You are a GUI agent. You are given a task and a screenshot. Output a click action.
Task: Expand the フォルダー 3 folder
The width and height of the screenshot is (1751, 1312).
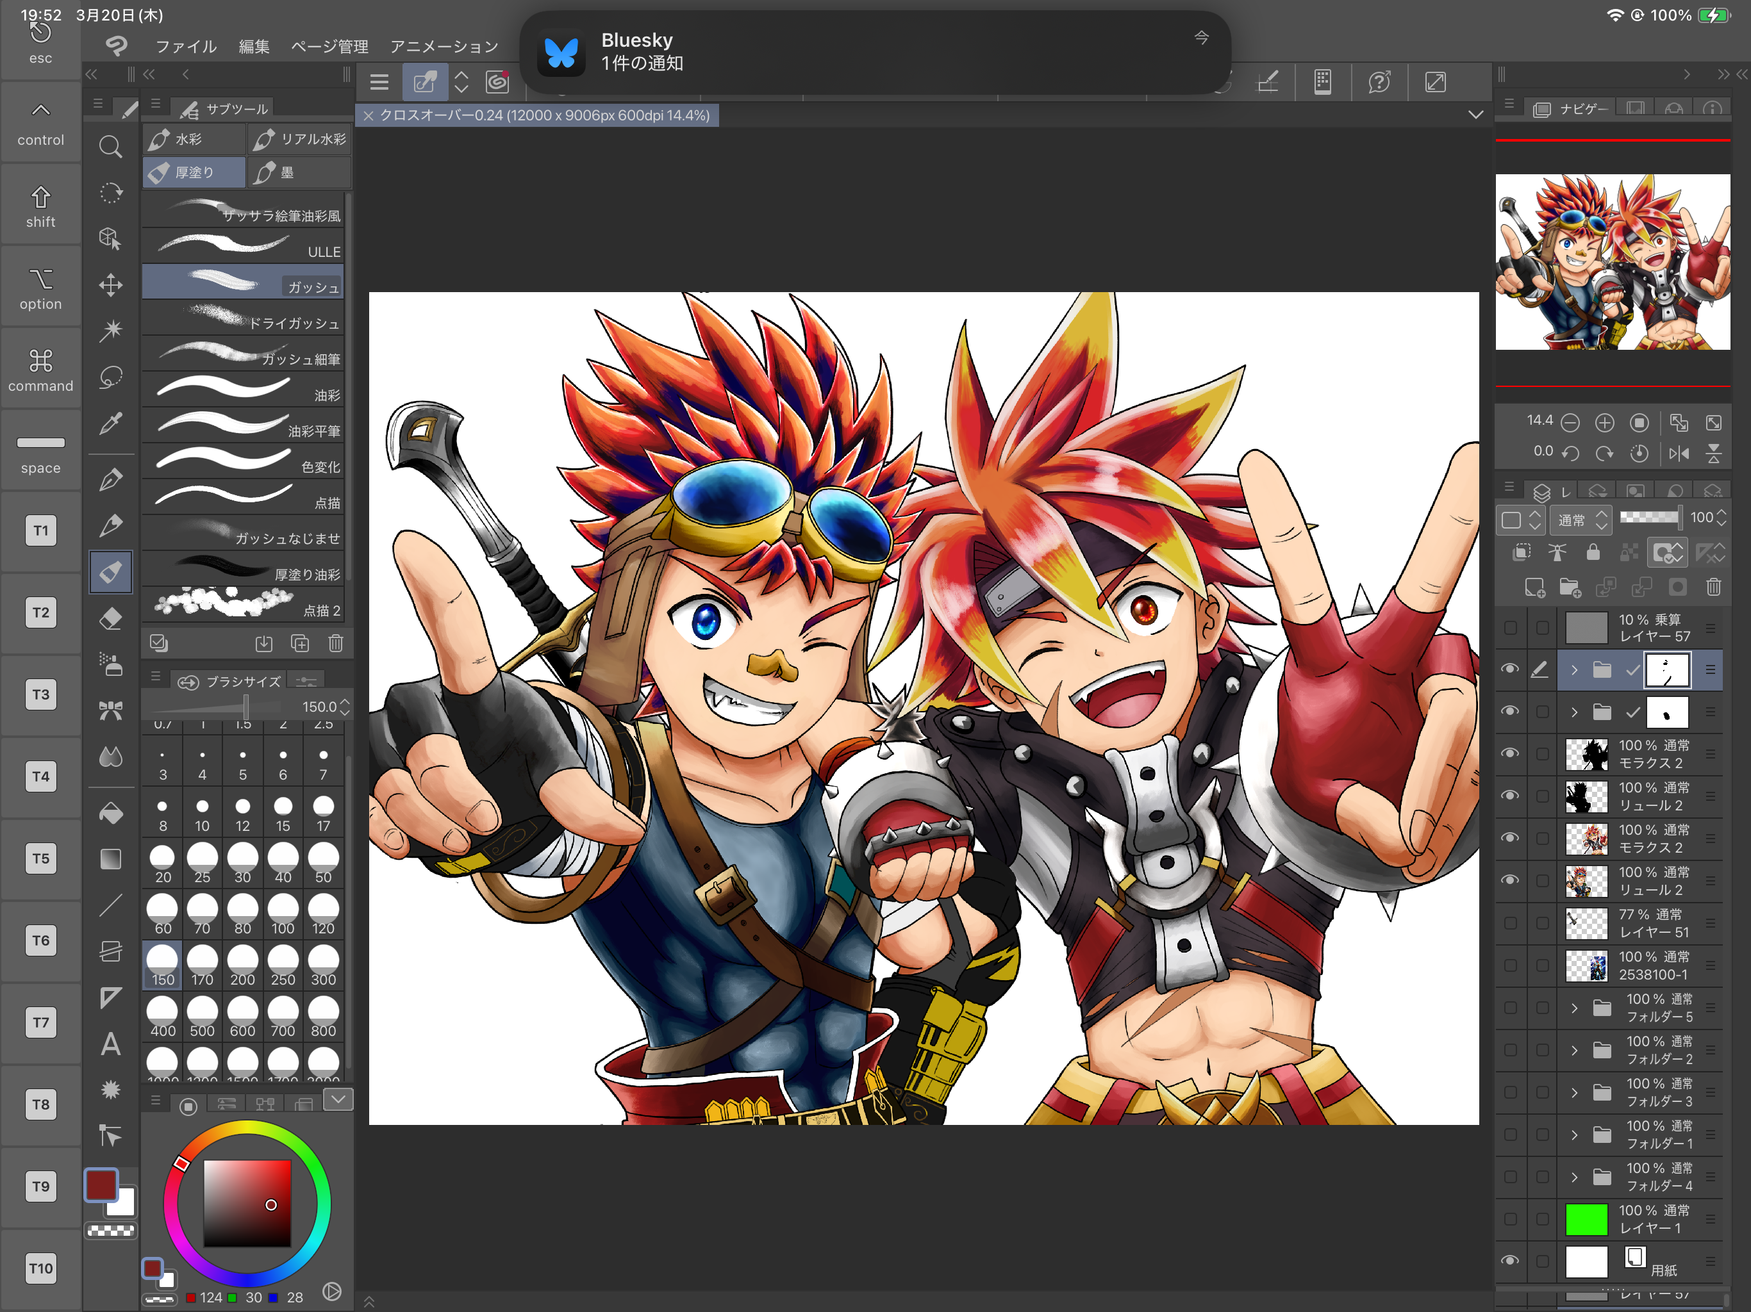(x=1575, y=1092)
